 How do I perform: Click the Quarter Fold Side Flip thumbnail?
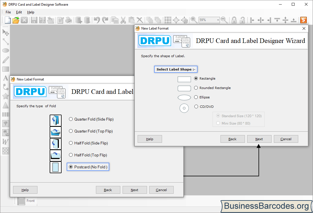[56, 120]
